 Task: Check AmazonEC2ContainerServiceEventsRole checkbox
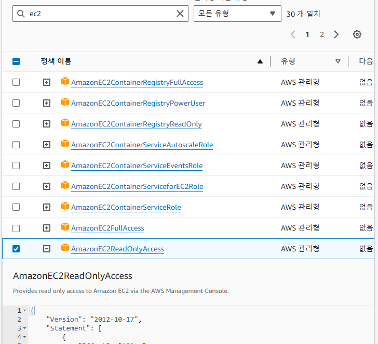coord(16,165)
